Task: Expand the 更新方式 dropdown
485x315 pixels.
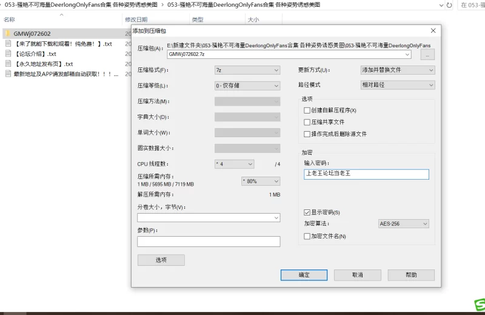Action: 397,70
